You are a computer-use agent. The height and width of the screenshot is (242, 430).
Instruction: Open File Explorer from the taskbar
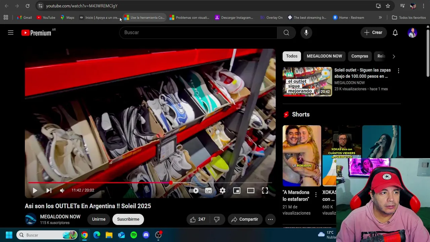(109, 235)
